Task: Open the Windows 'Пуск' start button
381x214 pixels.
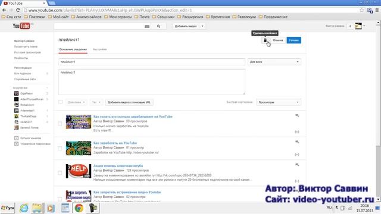Action: coord(8,208)
